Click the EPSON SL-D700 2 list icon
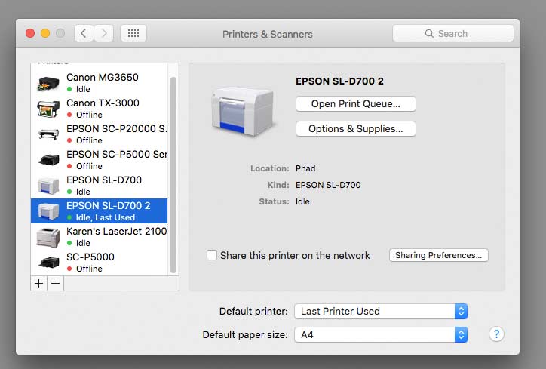The width and height of the screenshot is (546, 369). (x=48, y=211)
